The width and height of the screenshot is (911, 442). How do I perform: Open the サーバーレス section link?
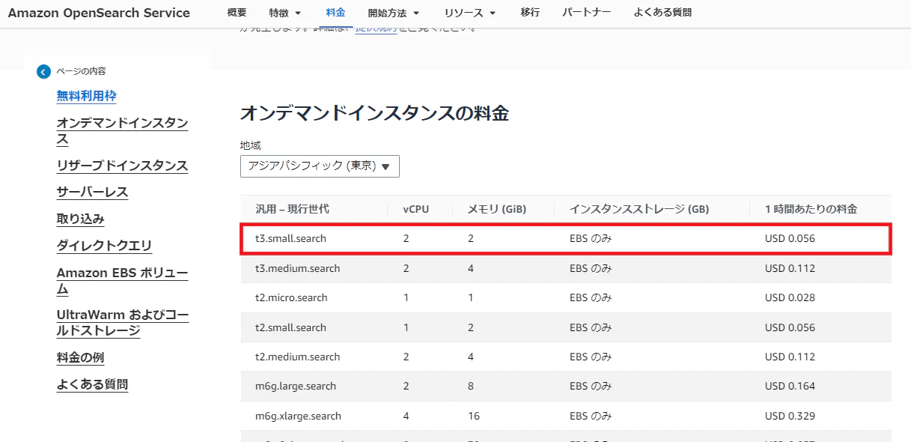coord(93,192)
